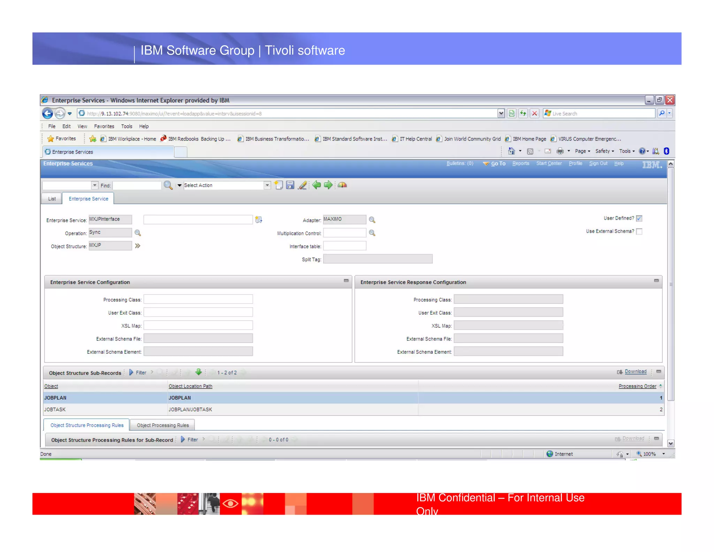Click the IE Home icon in command bar

click(x=511, y=151)
